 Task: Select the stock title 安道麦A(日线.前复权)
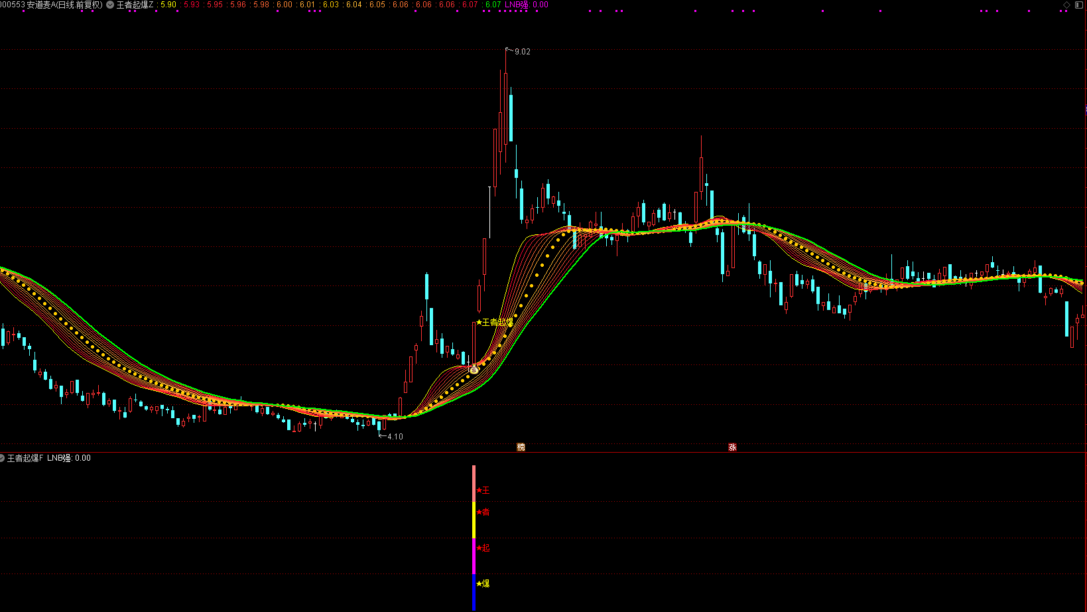[x=64, y=5]
